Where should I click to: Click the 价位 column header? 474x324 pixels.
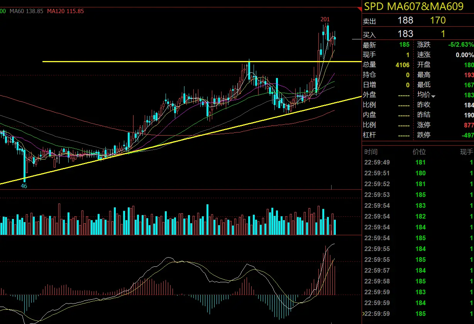point(419,152)
